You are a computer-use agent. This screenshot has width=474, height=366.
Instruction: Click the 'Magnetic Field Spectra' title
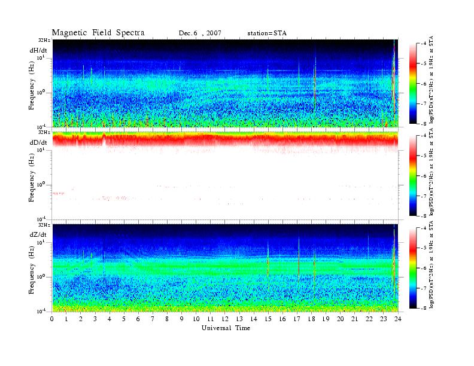click(x=98, y=33)
